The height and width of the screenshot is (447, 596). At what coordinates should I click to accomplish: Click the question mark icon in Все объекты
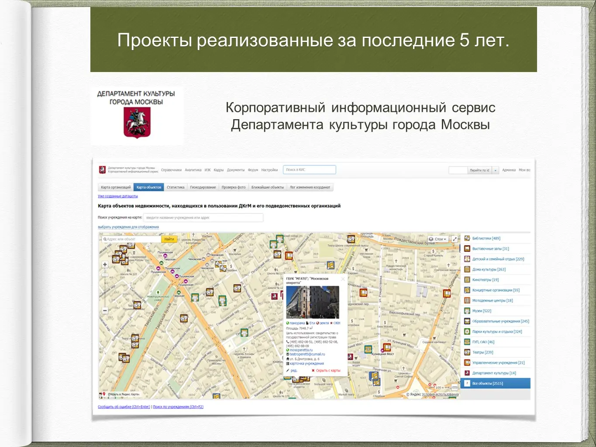tap(467, 383)
